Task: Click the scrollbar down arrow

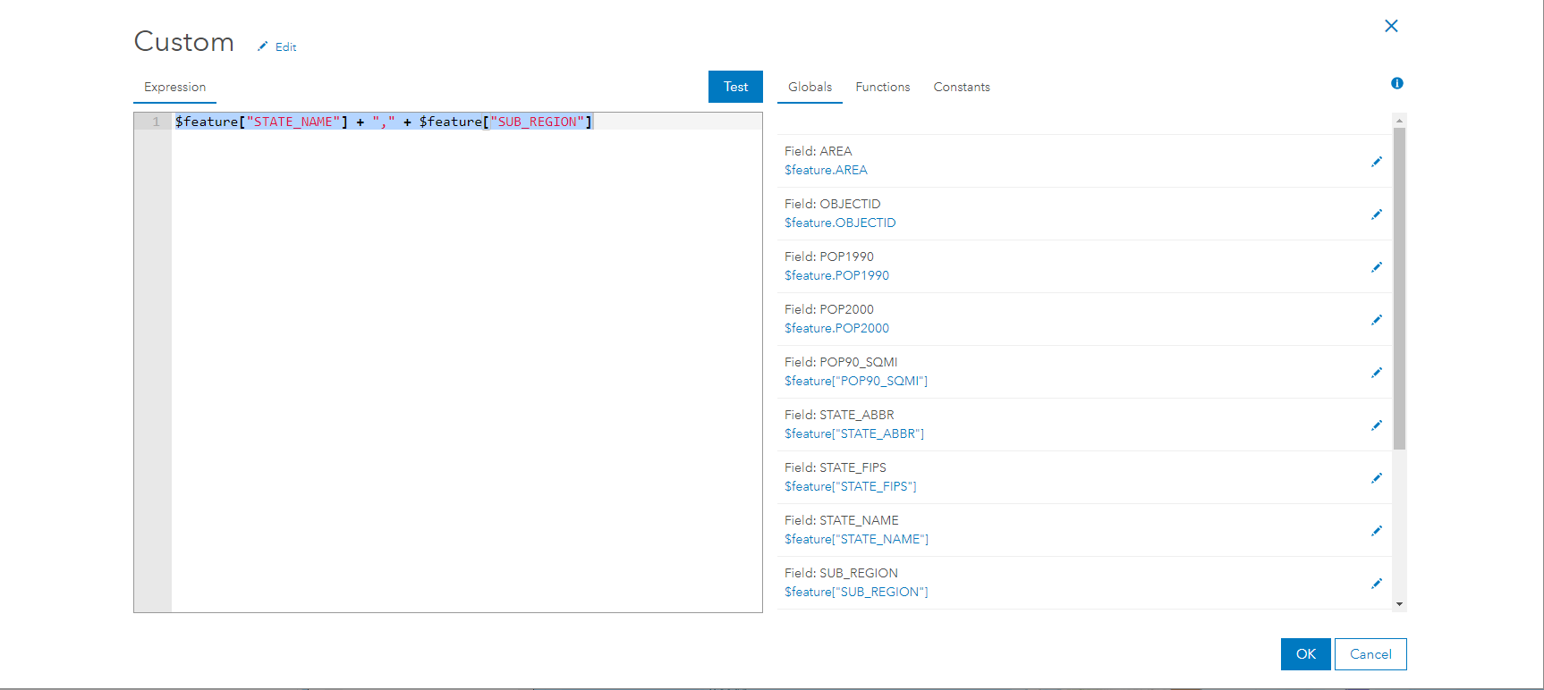Action: 1399,604
